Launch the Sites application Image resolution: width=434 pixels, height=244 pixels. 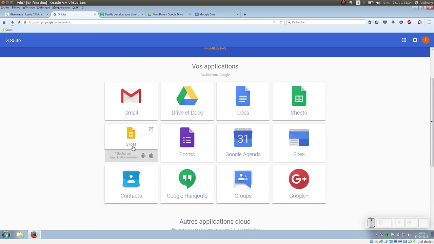299,143
